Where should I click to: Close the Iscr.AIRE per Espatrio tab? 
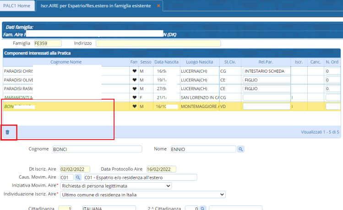(158, 6)
